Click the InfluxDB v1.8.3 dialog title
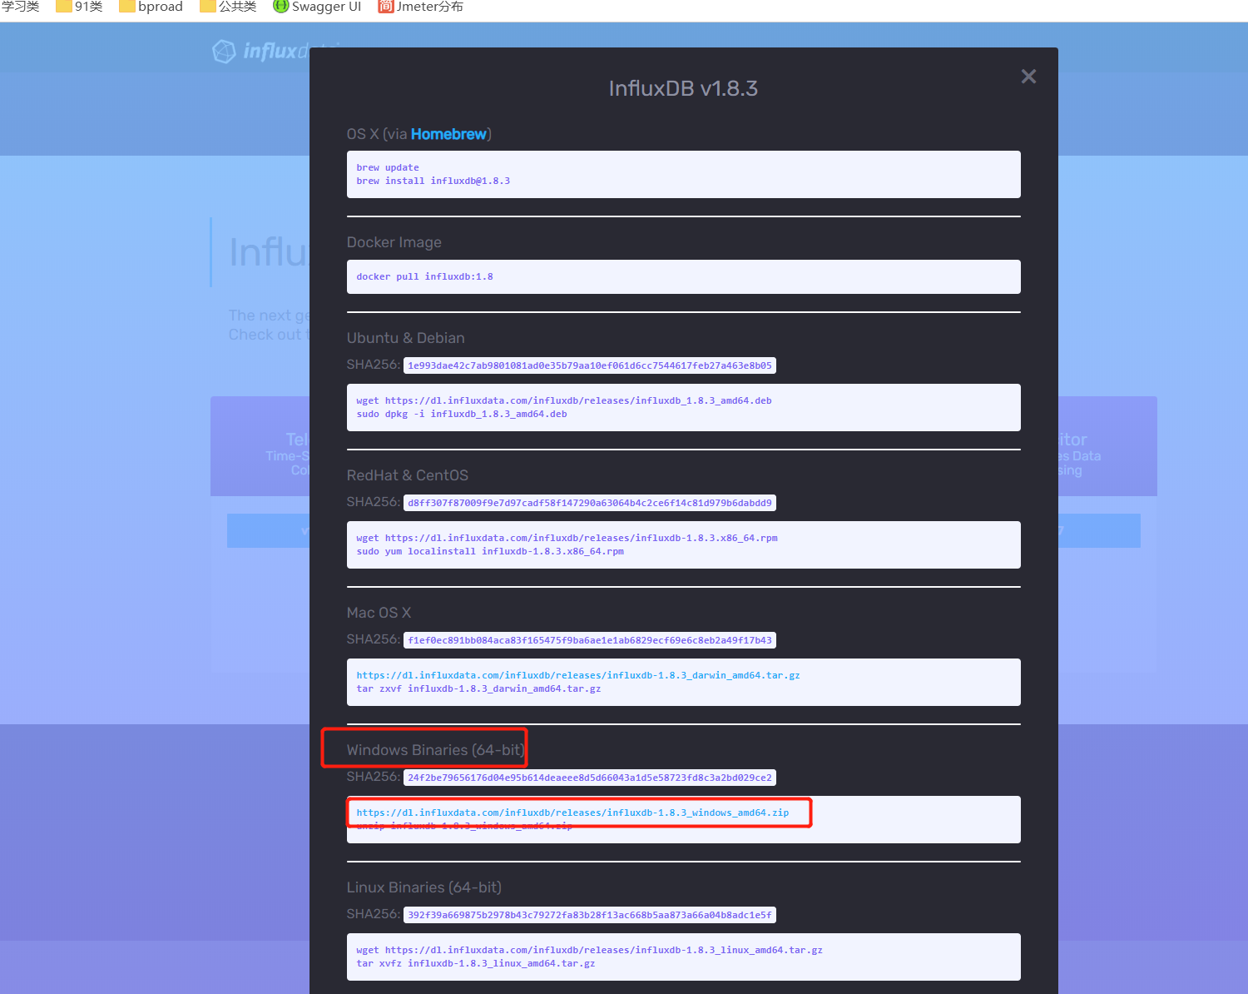Viewport: 1248px width, 994px height. click(x=683, y=88)
